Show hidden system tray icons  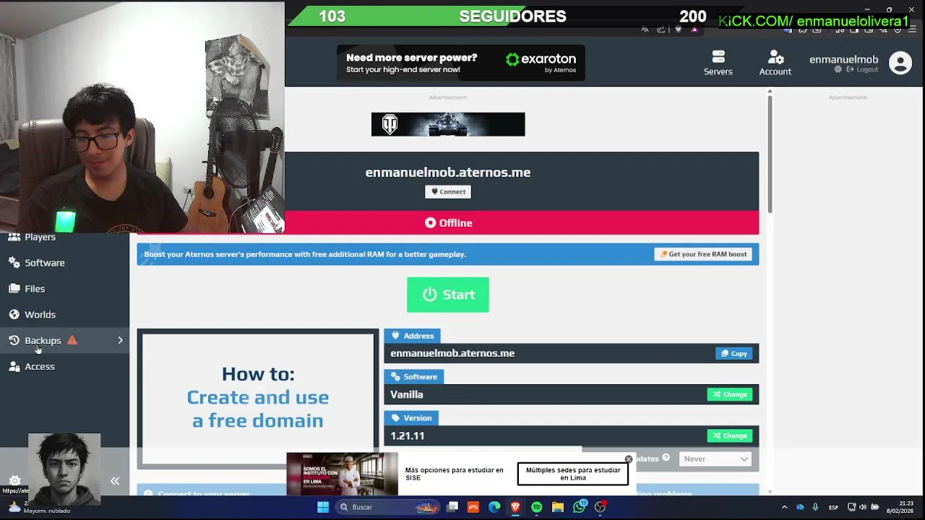tap(785, 507)
